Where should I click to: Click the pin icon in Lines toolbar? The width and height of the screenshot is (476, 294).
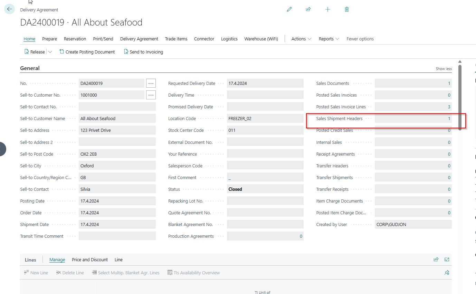(447, 273)
